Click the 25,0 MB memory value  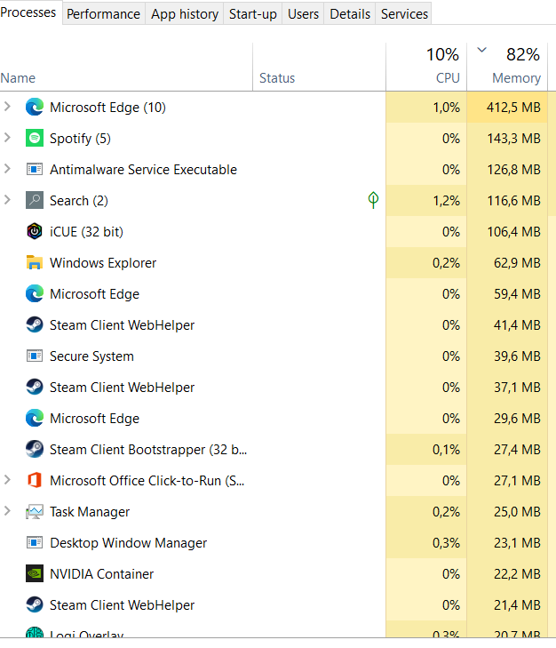(517, 512)
